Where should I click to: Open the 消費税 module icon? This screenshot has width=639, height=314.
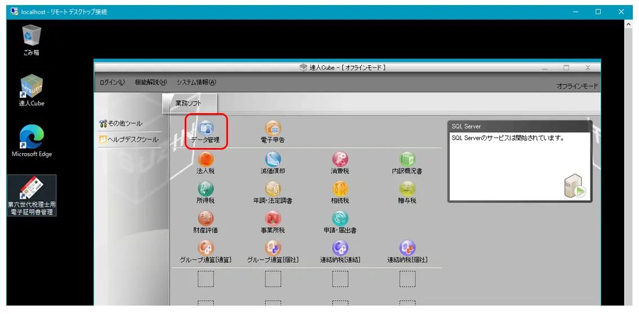point(340,160)
